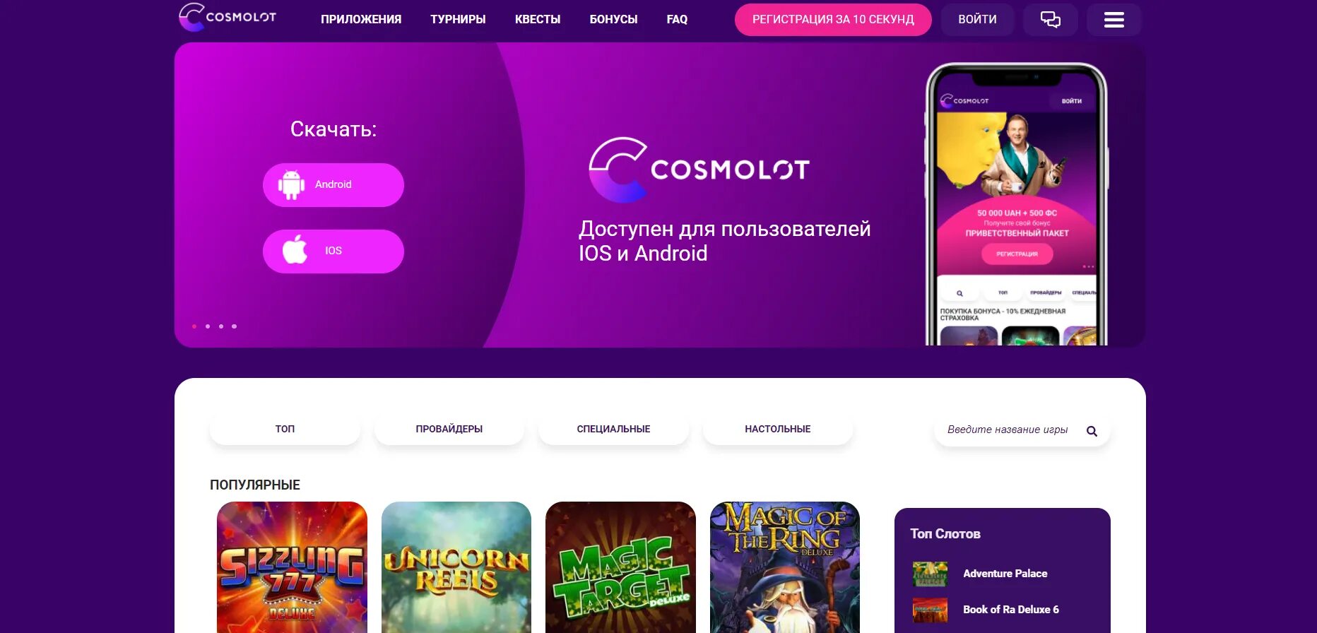Open the Специальные games category
Screen dimensions: 1317x633
point(613,429)
